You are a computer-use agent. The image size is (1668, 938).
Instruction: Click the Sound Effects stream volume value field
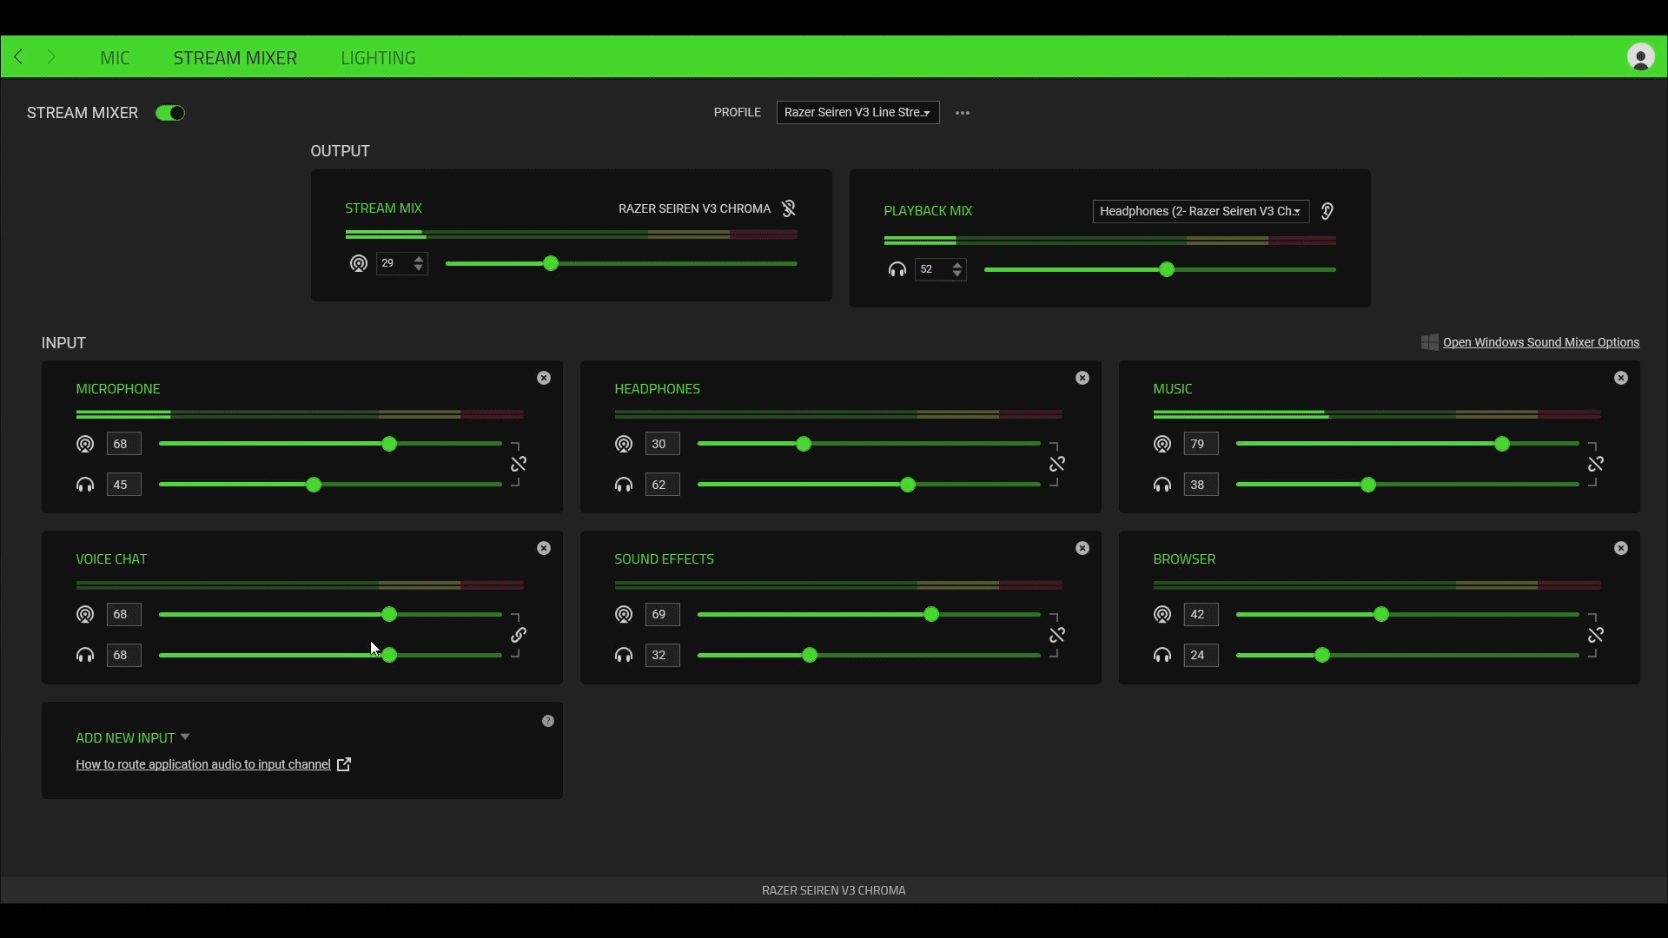(662, 614)
